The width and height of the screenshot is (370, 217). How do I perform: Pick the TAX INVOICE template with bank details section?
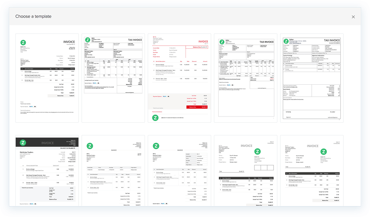[x=312, y=78]
